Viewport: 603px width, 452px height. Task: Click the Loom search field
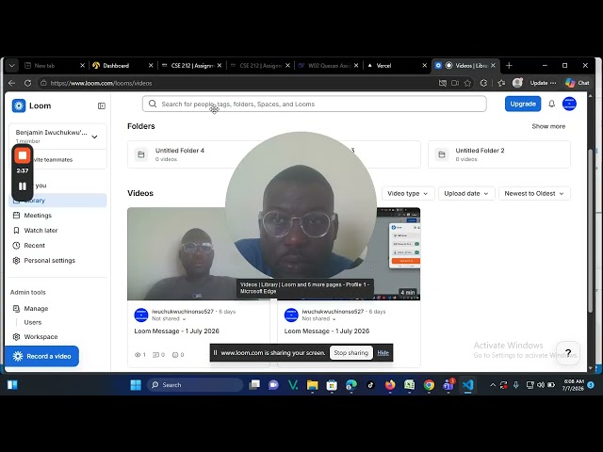tap(314, 104)
